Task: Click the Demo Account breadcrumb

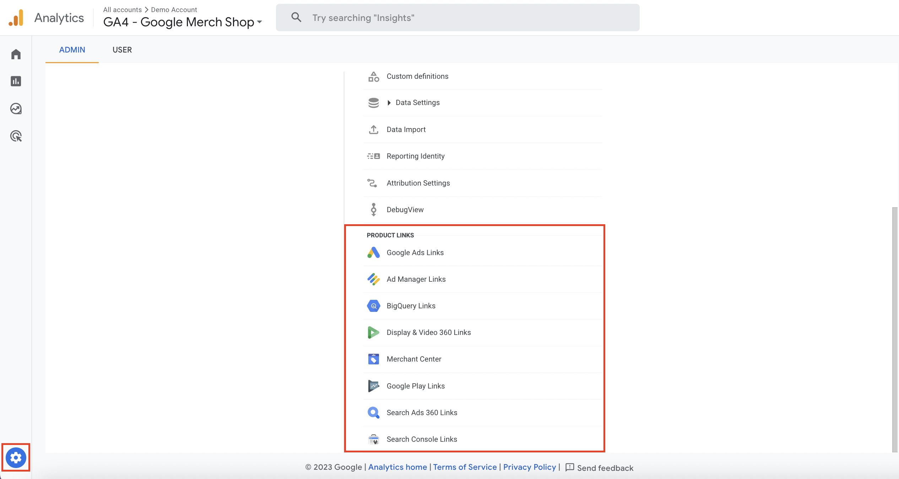Action: (x=174, y=10)
